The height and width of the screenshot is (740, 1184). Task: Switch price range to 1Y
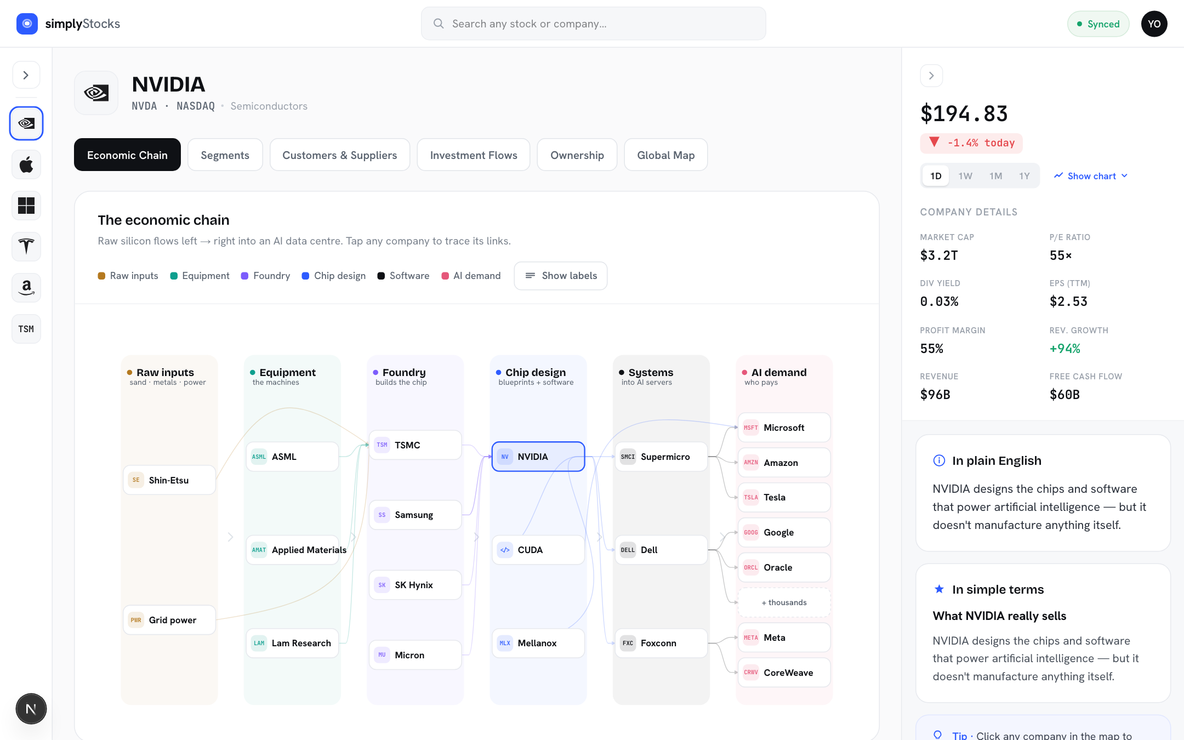pos(1024,176)
